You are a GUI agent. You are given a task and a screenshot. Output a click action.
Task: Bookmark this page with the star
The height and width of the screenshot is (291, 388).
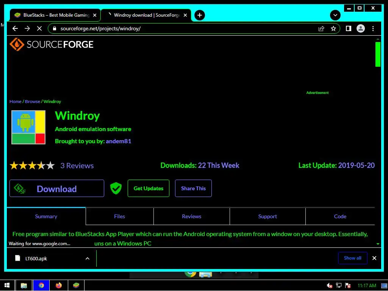(333, 28)
